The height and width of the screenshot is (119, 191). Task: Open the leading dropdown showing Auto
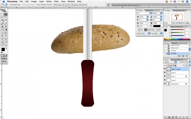pyautogui.click(x=161, y=17)
